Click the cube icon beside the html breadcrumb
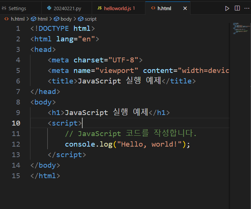 (33, 19)
